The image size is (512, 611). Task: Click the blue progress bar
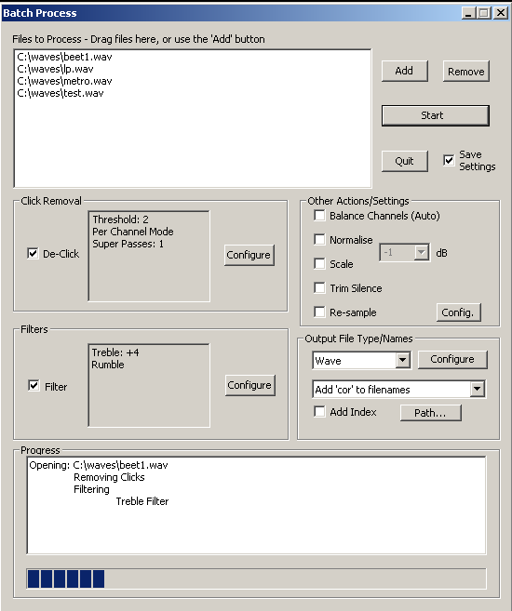pos(256,578)
